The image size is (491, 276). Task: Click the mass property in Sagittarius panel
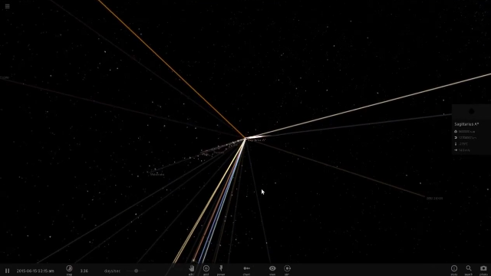[465, 131]
